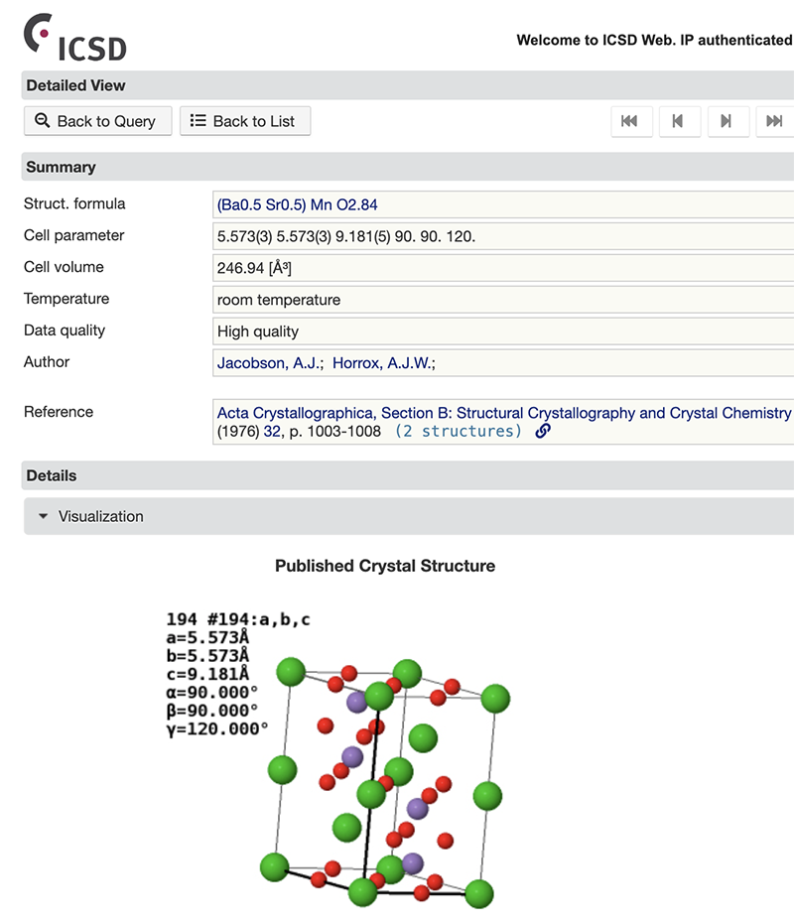Click the permalink chain icon next to the reference
The height and width of the screenshot is (924, 794).
(541, 431)
